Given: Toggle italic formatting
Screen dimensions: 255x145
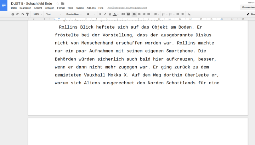Looking at the screenshot, I should click(x=105, y=14).
